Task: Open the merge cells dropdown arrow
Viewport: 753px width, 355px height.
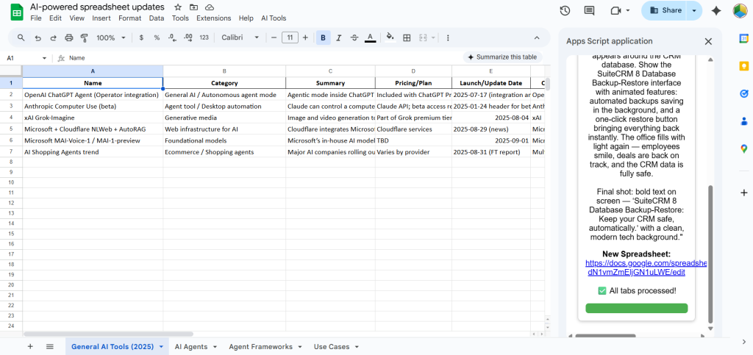Action: click(x=433, y=37)
